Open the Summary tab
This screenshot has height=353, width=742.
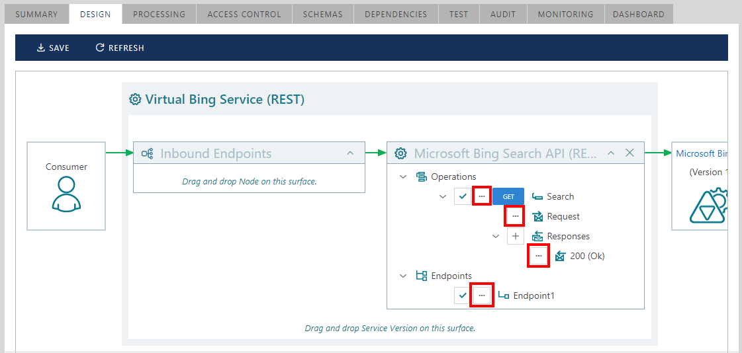click(x=36, y=14)
